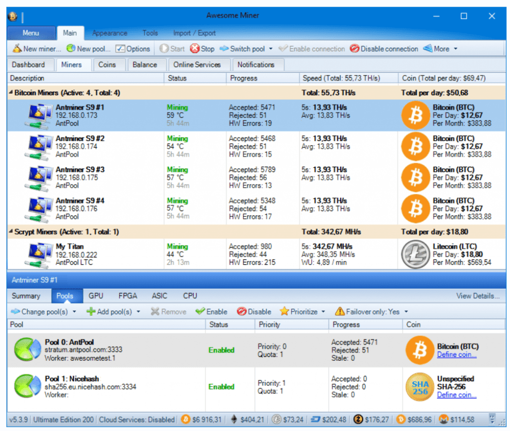Image resolution: width=510 pixels, height=431 pixels.
Task: Switch to the FPGA details tab
Action: pyautogui.click(x=127, y=296)
